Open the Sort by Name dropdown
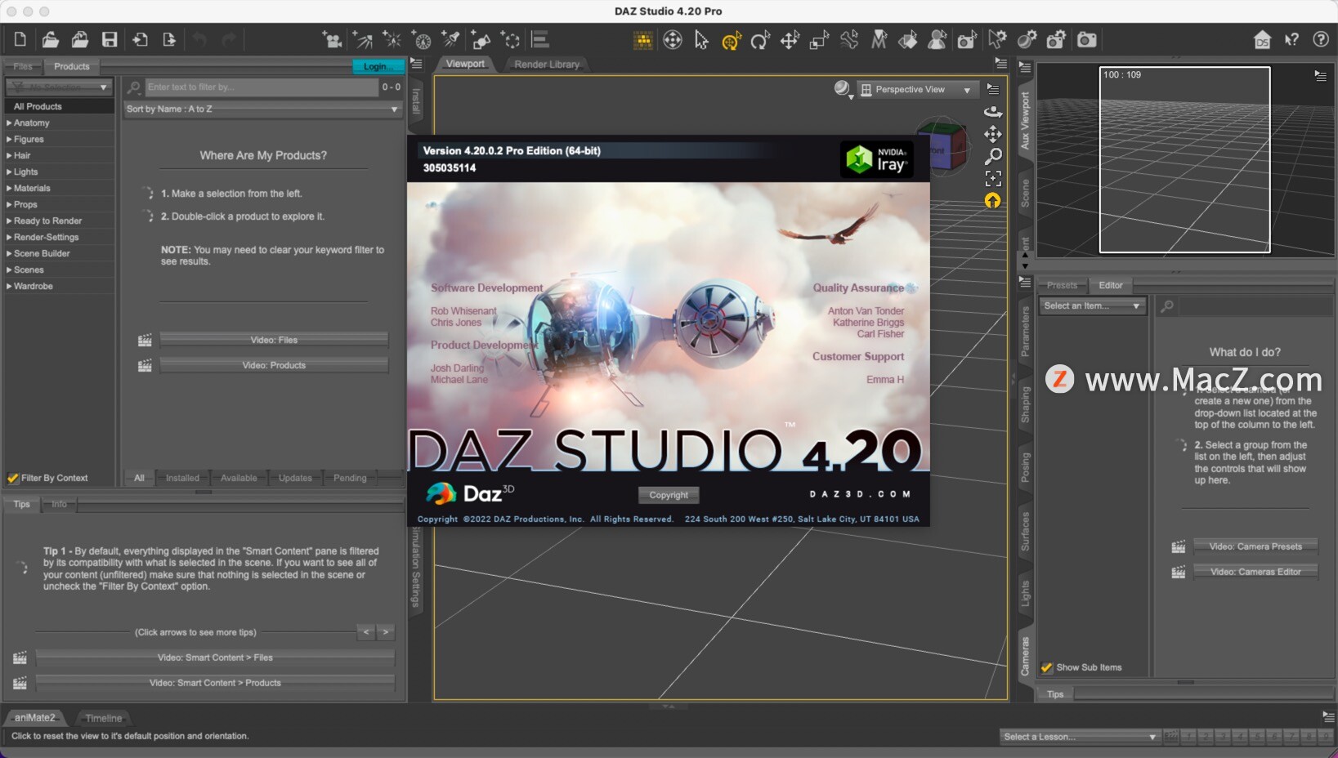This screenshot has width=1338, height=758. coord(262,109)
